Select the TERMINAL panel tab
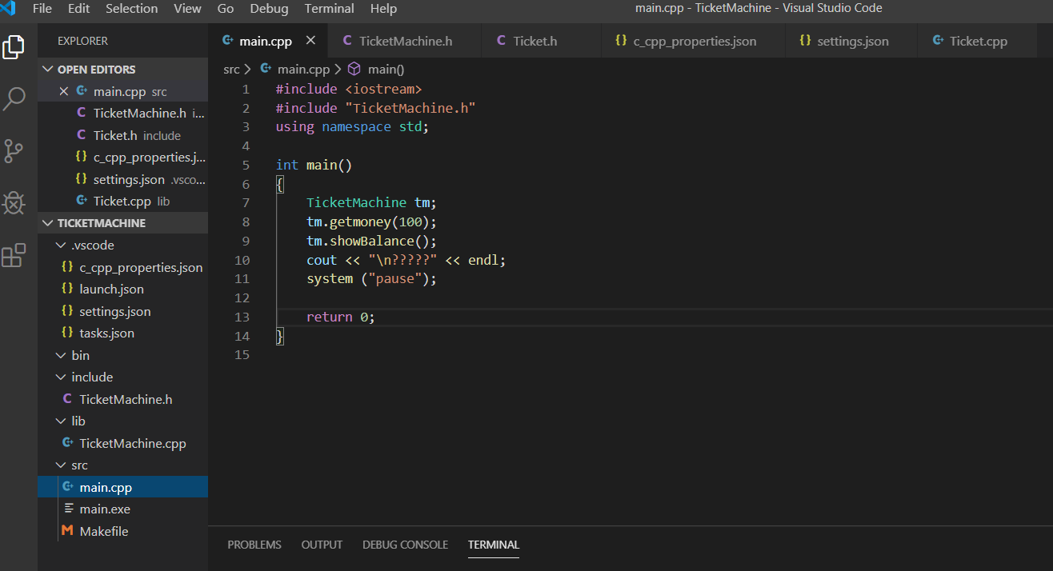The image size is (1053, 571). (494, 545)
